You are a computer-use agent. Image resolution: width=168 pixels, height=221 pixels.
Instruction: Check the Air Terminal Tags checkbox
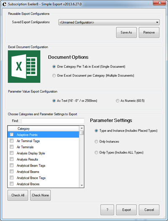pos(12,141)
